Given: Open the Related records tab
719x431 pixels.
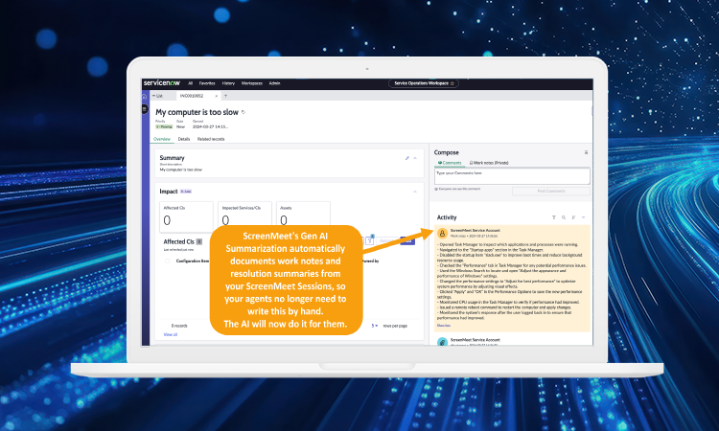Looking at the screenshot, I should click(211, 139).
